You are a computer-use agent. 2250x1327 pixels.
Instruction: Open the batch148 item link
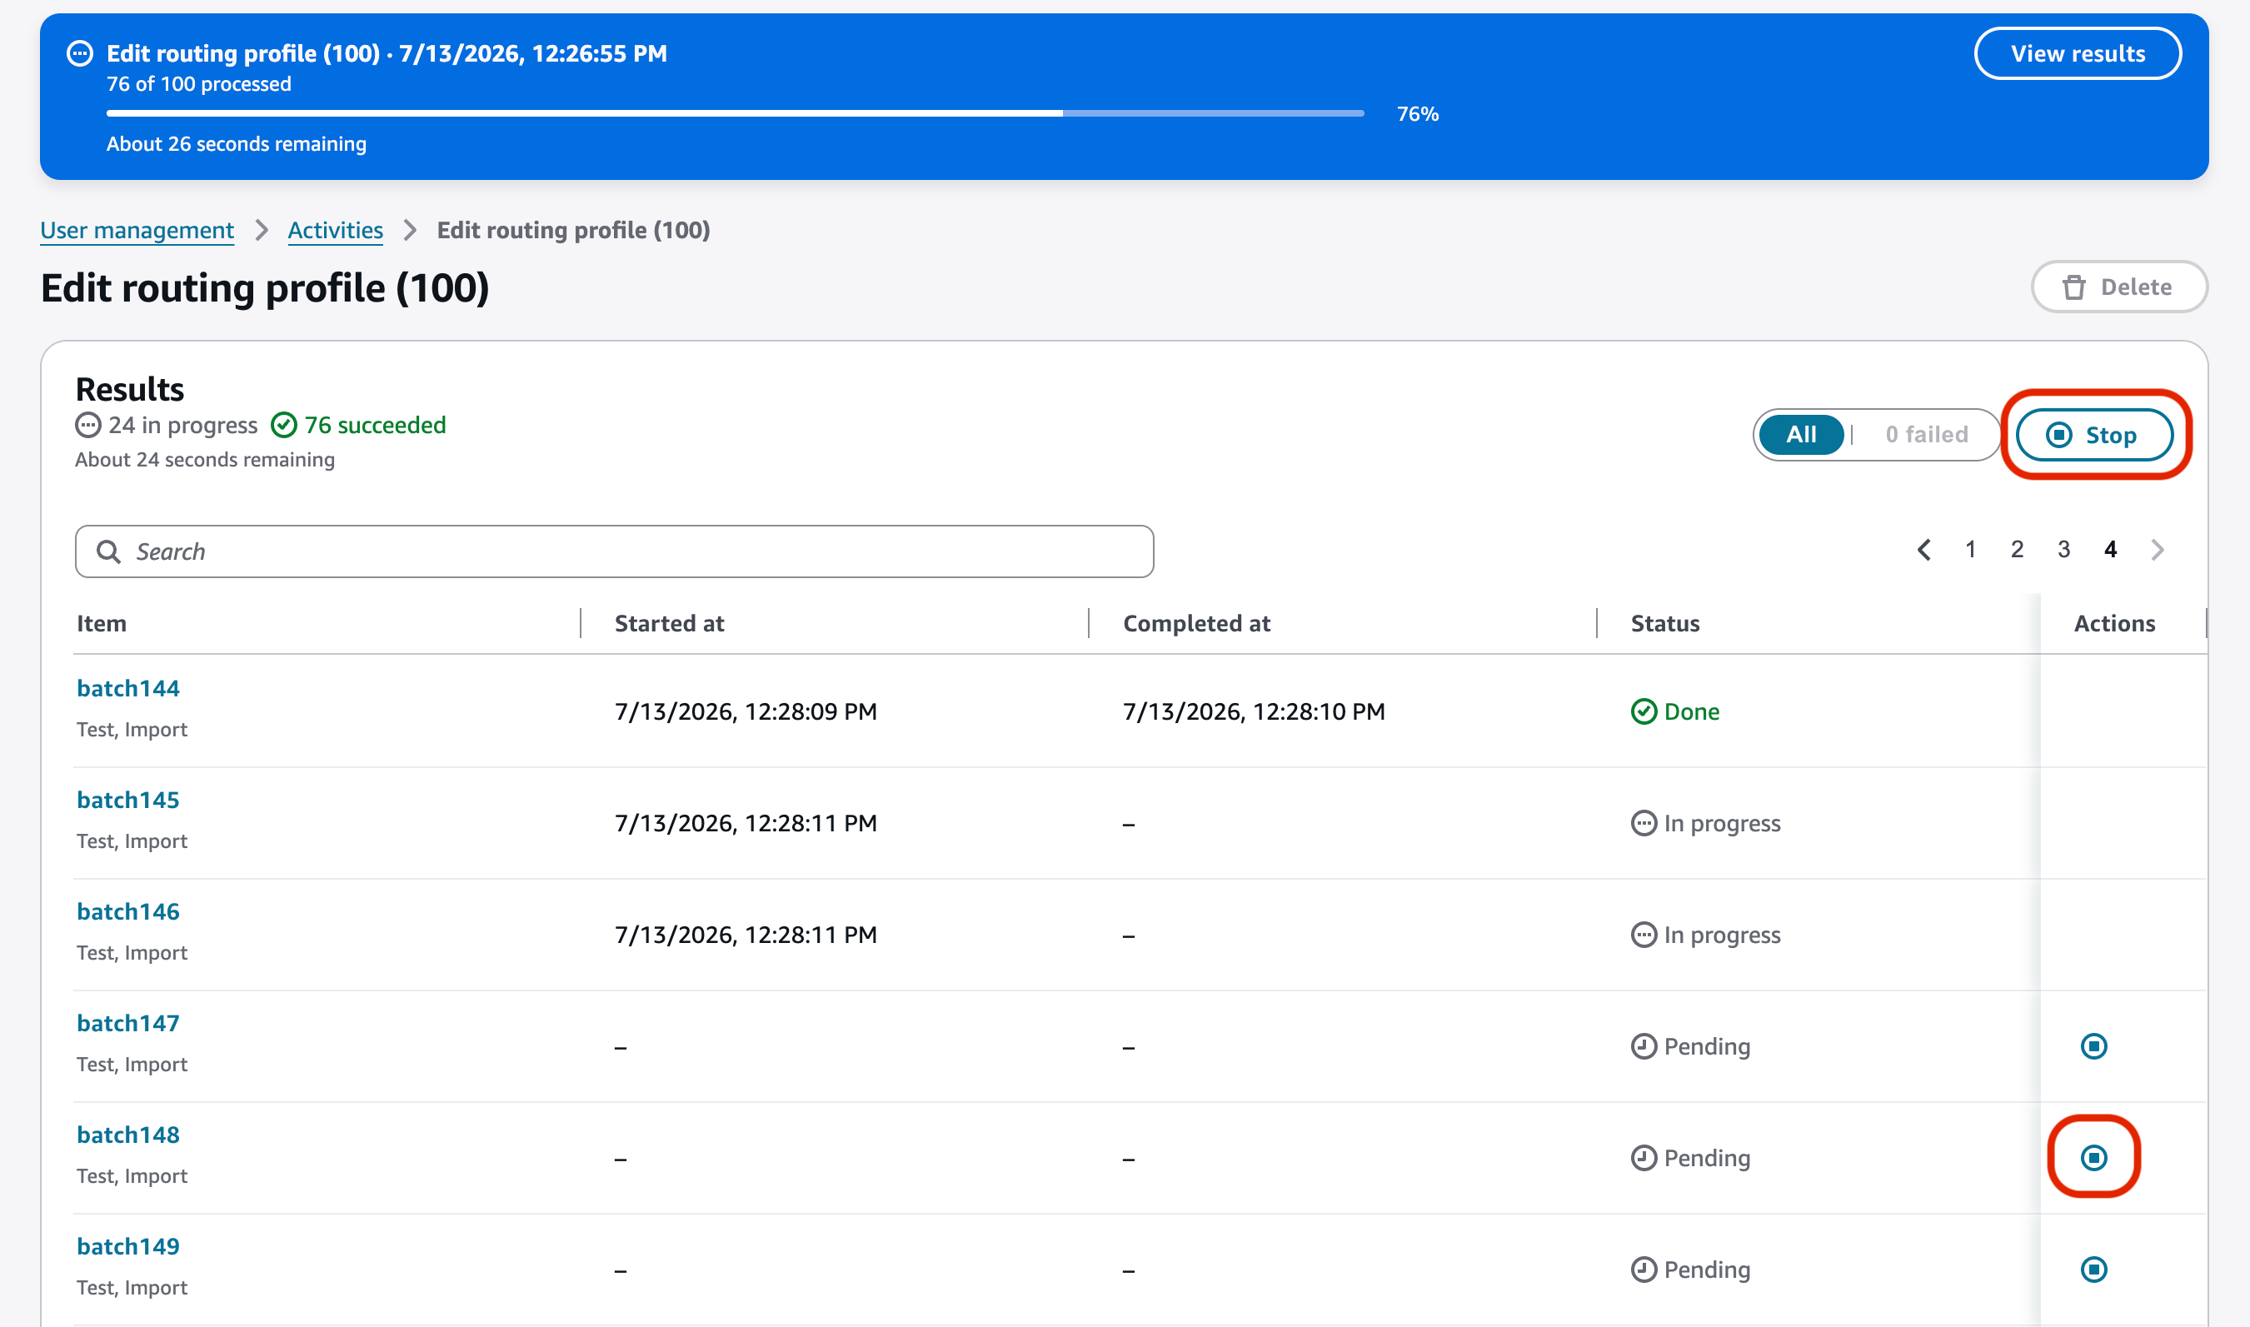tap(127, 1135)
